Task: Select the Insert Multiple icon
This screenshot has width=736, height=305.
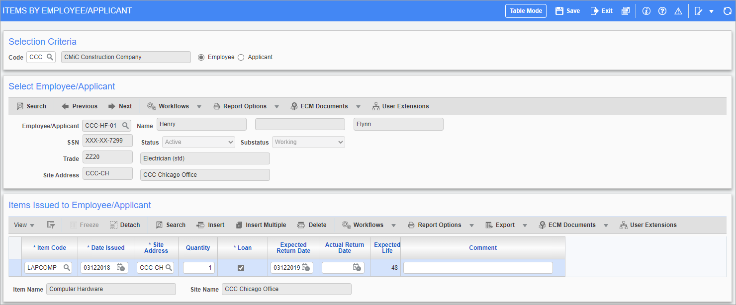Action: click(x=261, y=225)
